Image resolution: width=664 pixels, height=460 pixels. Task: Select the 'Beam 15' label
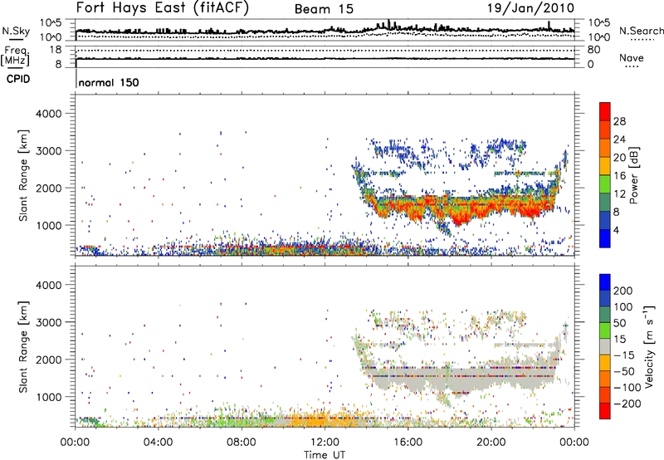(324, 9)
